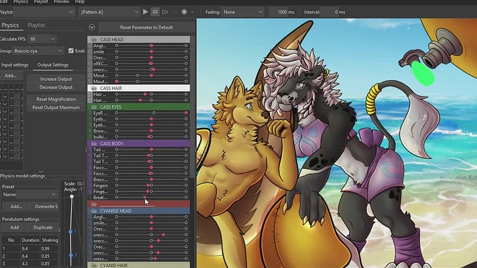Click the record circle icon
Viewport: 477px width, 268px height.
click(184, 12)
